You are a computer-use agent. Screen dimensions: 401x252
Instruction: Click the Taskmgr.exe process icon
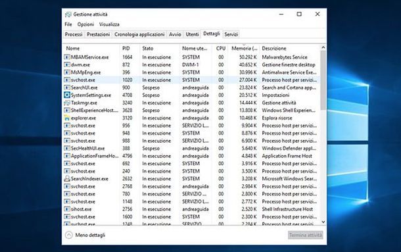pos(67,103)
